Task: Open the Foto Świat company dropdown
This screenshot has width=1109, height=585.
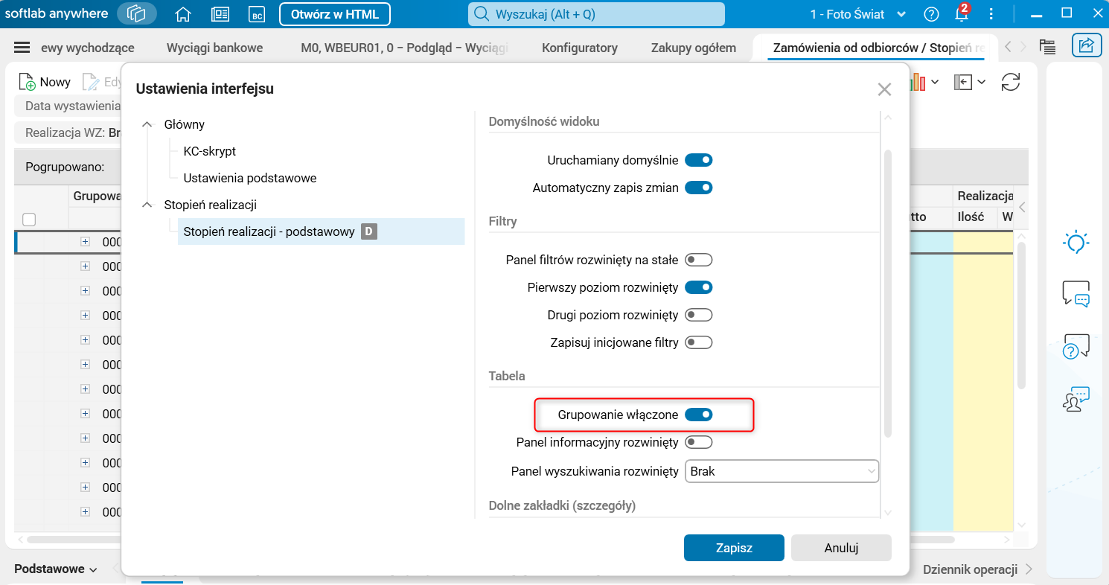Action: point(858,14)
